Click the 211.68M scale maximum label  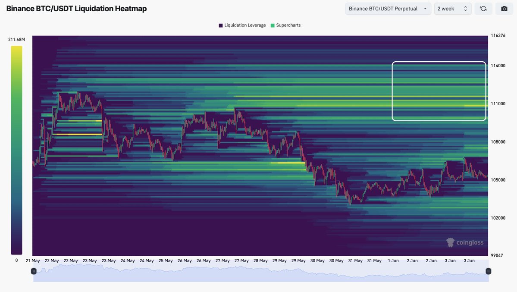pyautogui.click(x=16, y=40)
